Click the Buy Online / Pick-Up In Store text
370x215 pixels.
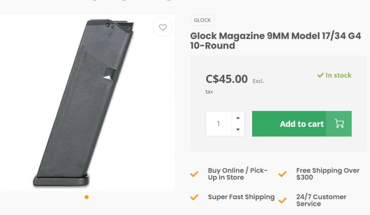coord(238,174)
